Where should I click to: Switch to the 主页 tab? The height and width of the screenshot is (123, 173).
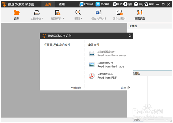click(x=48, y=4)
